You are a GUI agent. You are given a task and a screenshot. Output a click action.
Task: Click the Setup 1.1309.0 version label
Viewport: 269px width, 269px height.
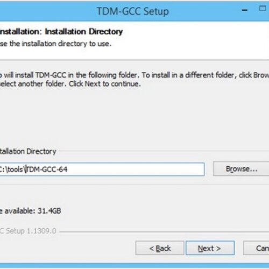coord(28,231)
